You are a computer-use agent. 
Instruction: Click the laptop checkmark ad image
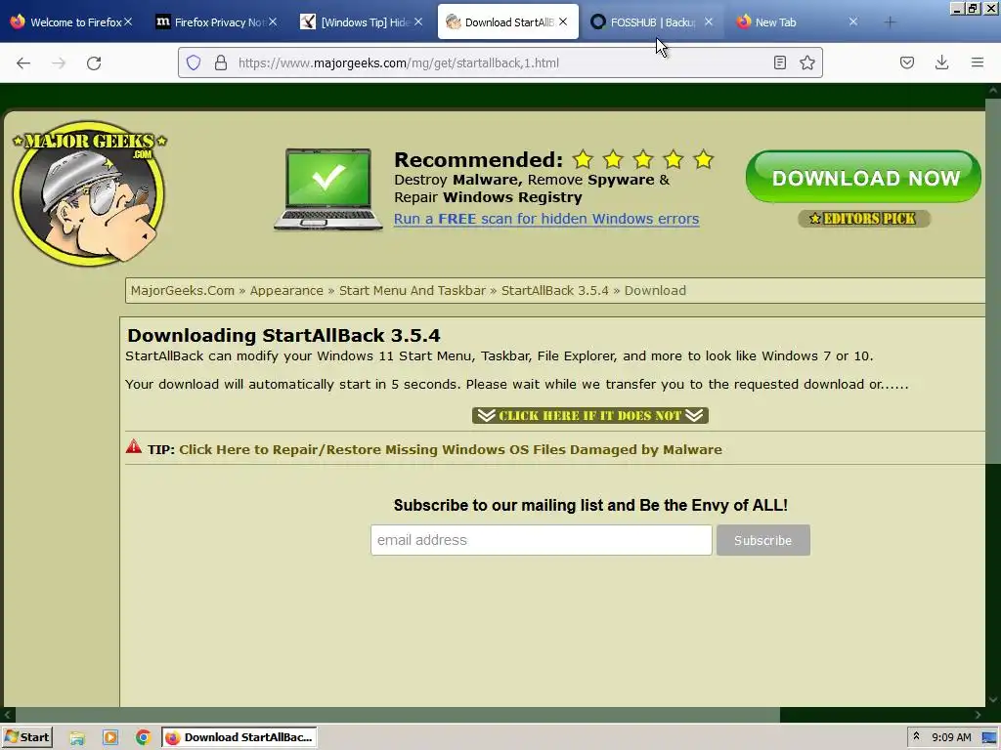pos(328,189)
